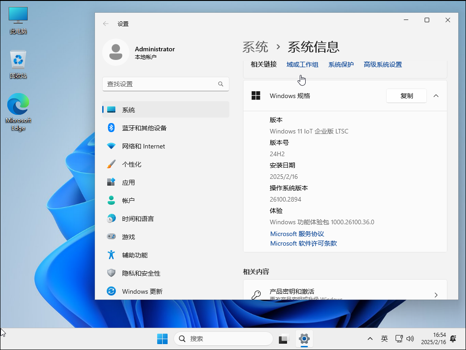Open the 系统保护 link
The height and width of the screenshot is (350, 466).
(x=341, y=64)
